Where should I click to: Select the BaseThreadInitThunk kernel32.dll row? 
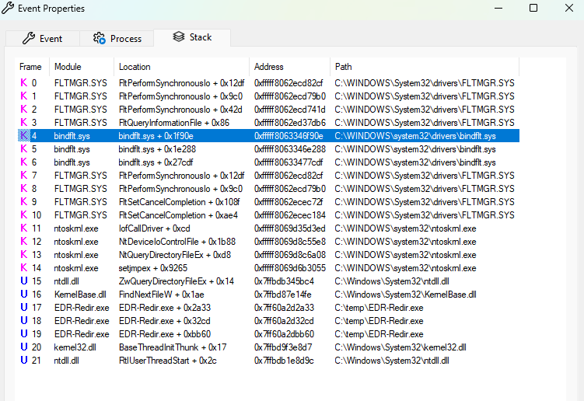pos(172,347)
